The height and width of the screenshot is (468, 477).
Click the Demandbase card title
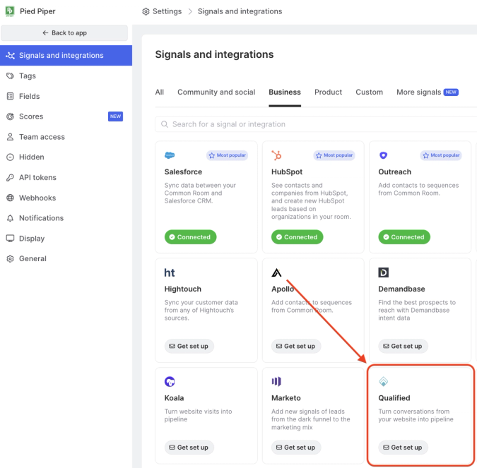(401, 289)
